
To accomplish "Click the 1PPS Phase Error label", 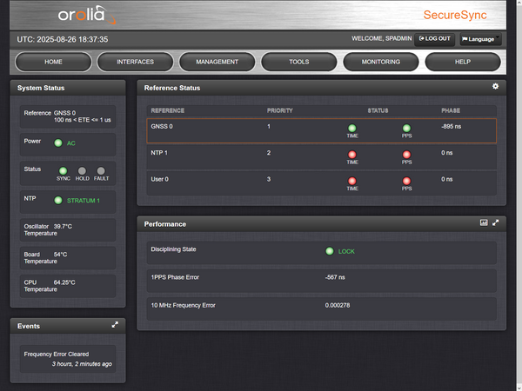I will 175,277.
